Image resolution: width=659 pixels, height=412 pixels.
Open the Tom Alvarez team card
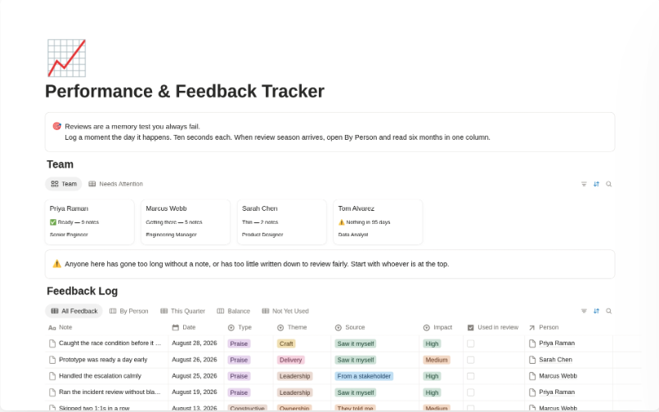pyautogui.click(x=378, y=222)
